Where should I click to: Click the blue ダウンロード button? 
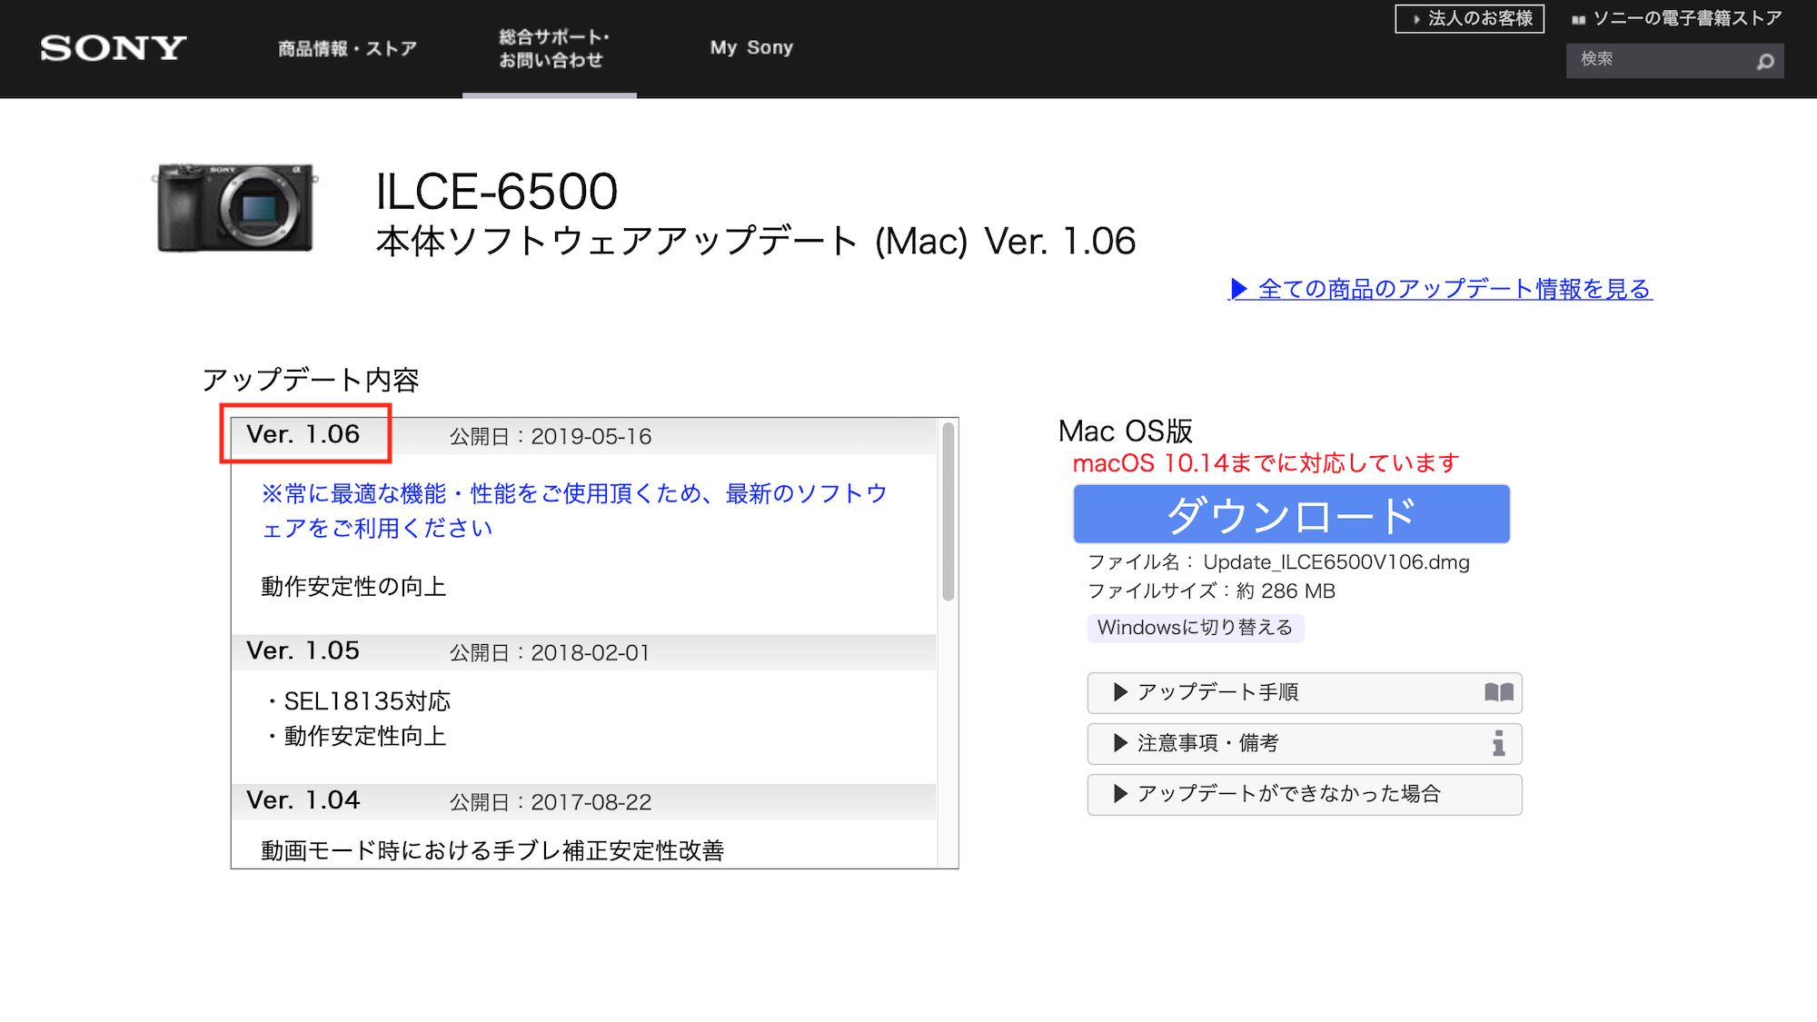pyautogui.click(x=1291, y=514)
